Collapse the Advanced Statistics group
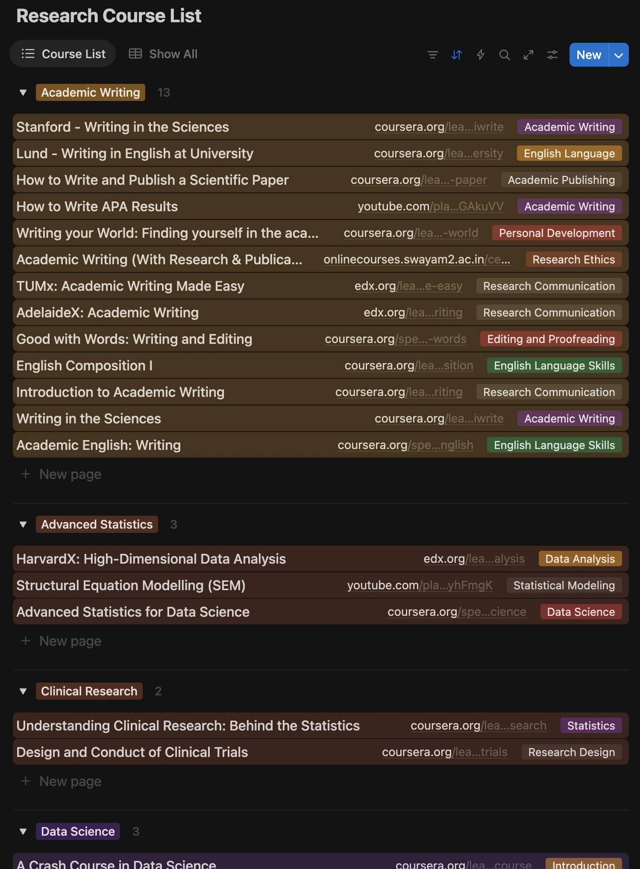The height and width of the screenshot is (869, 640). [x=23, y=524]
